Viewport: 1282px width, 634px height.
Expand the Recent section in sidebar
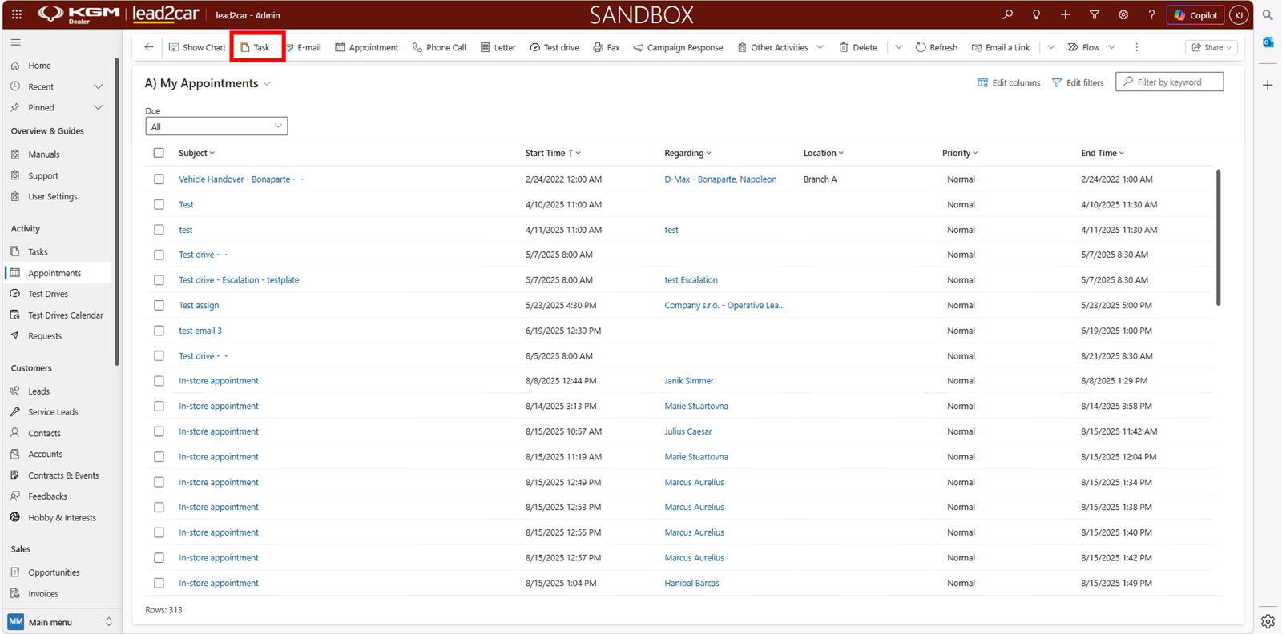pyautogui.click(x=99, y=86)
